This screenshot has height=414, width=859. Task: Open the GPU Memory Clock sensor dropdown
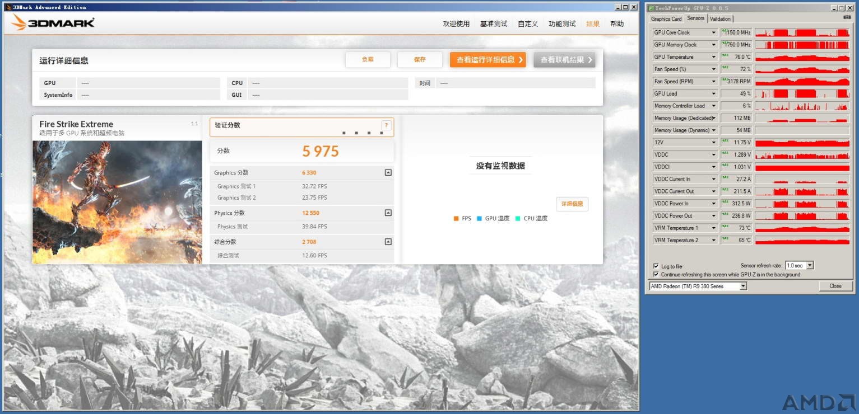tap(713, 45)
